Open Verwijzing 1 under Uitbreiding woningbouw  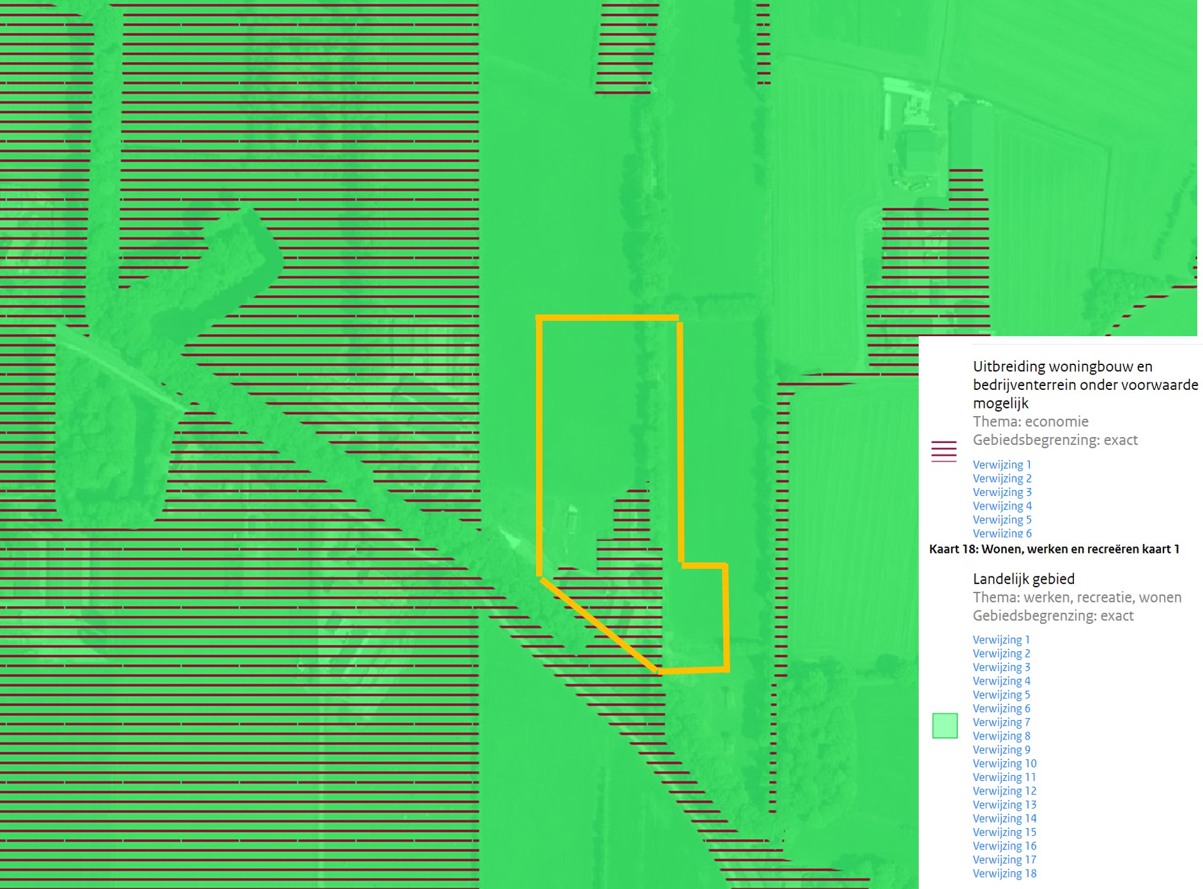(x=1002, y=465)
